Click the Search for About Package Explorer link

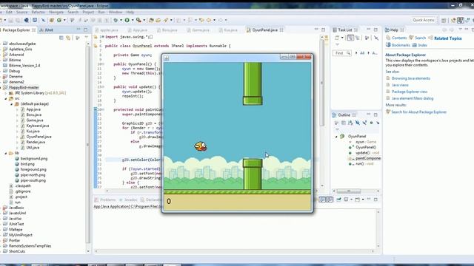coord(418,112)
